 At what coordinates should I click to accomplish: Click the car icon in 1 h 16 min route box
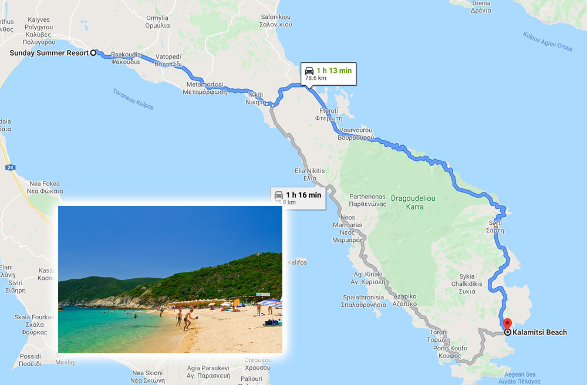point(279,195)
